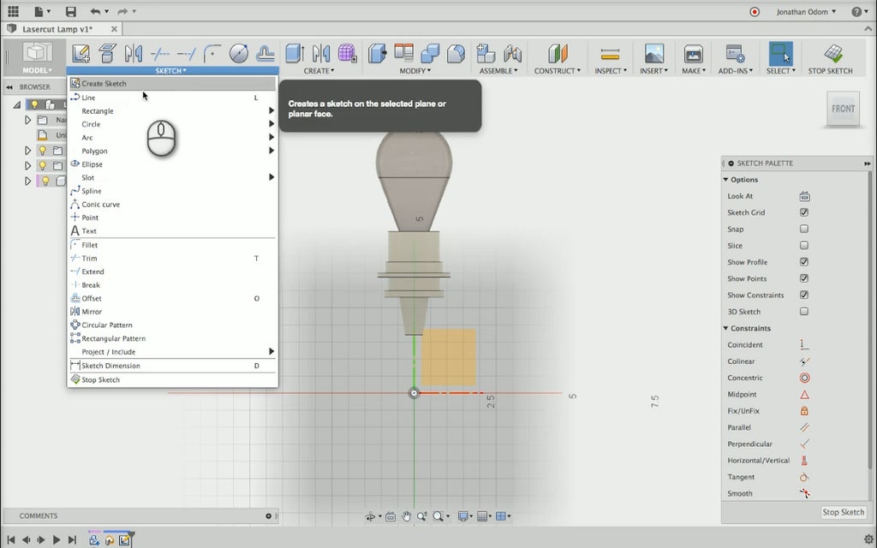Enable the Snap checkbox
Screen dimensions: 877x548
point(804,229)
